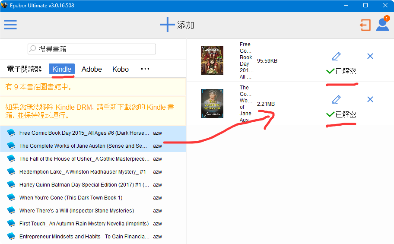Screen dimensions: 394x244
Task: Click book icon beside House of Usher
Action: (x=11, y=158)
